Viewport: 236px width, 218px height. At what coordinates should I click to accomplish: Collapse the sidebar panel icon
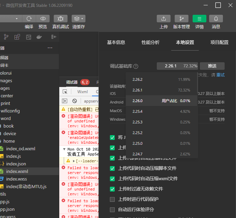[x=54, y=37]
